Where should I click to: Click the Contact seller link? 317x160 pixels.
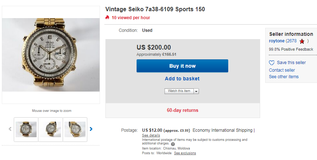point(282,70)
